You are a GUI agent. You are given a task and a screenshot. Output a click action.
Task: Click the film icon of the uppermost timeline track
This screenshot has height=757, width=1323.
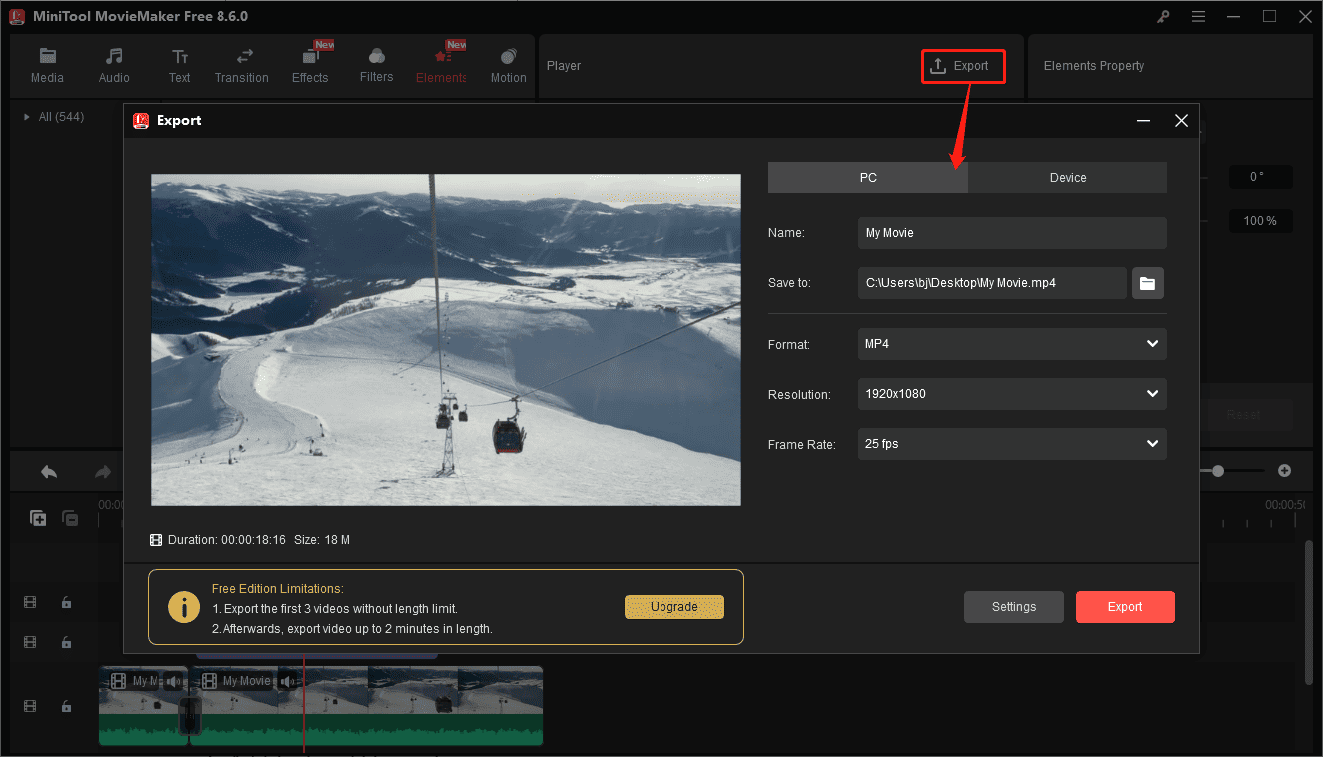coord(30,602)
